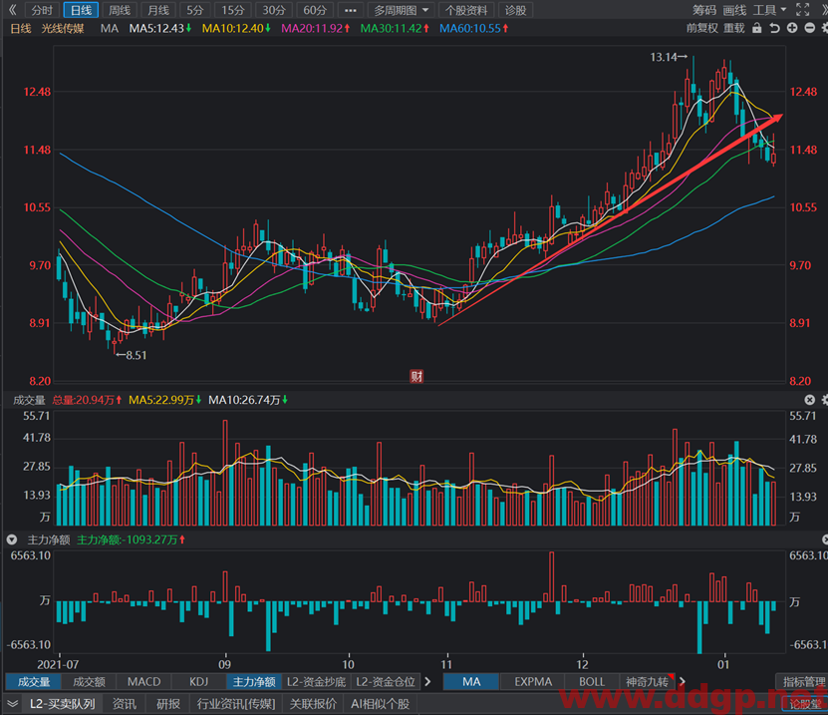
Task: Open the 研报 research reports tab
Action: [168, 704]
